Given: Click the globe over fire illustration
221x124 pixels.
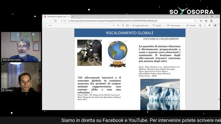Looking at the screenshot, I should 117,54.
